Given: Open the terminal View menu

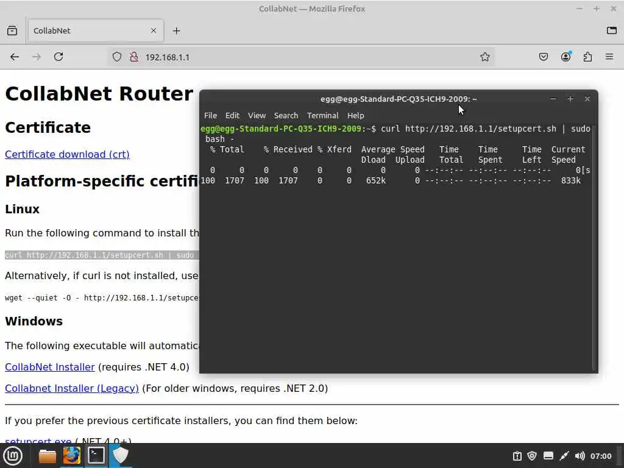Looking at the screenshot, I should pyautogui.click(x=257, y=115).
